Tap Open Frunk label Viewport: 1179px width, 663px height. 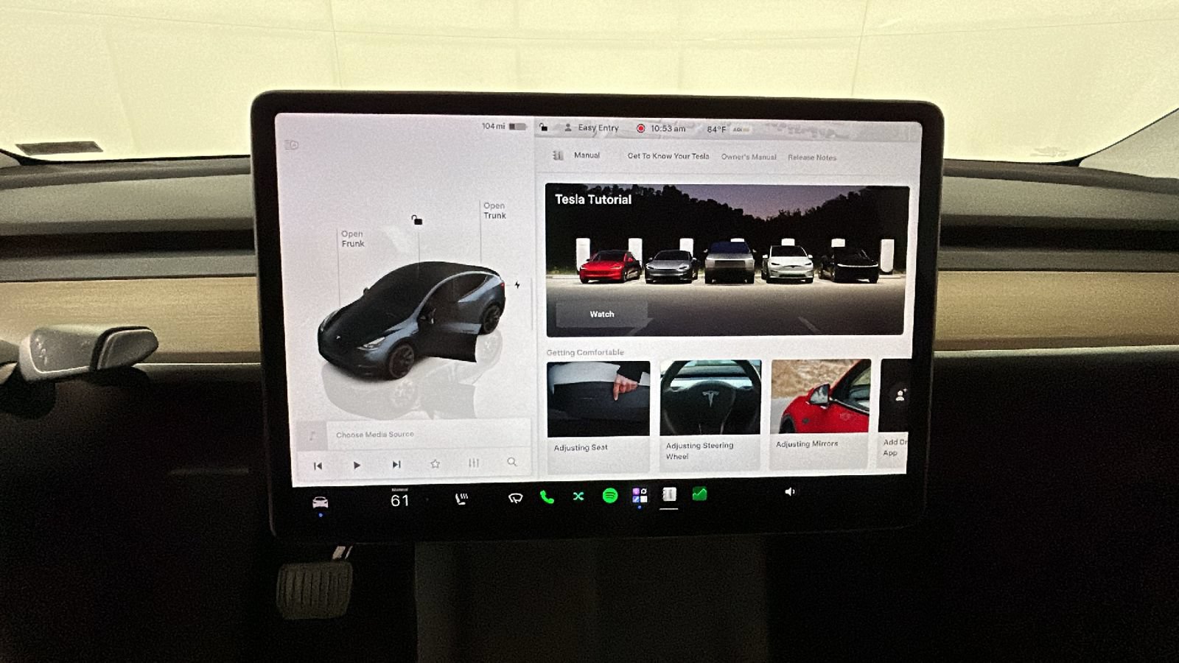click(x=352, y=239)
